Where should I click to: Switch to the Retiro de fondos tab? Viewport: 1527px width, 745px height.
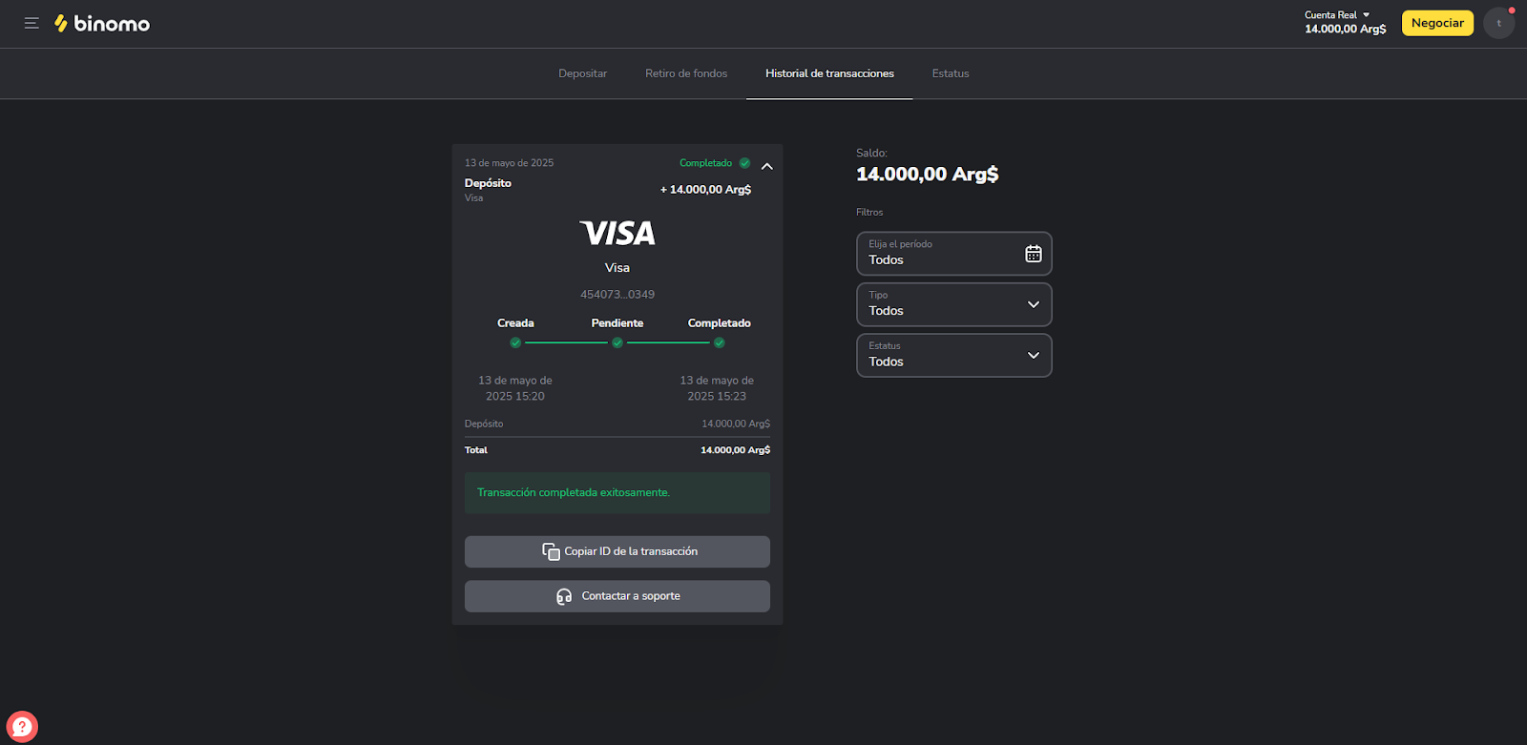[685, 73]
